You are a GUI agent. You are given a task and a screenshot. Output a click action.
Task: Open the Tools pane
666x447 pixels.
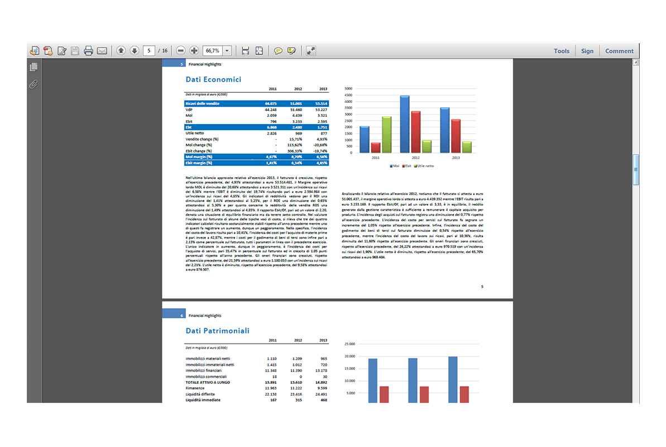tap(562, 51)
